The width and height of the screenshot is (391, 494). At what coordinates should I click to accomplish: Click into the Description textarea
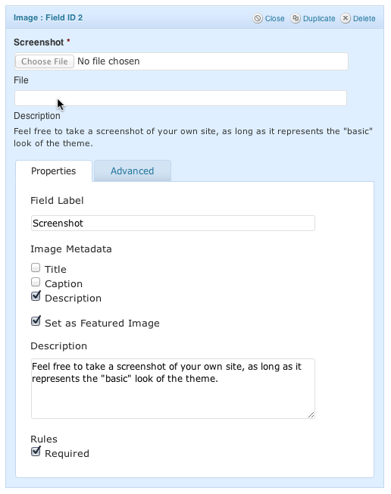point(173,389)
